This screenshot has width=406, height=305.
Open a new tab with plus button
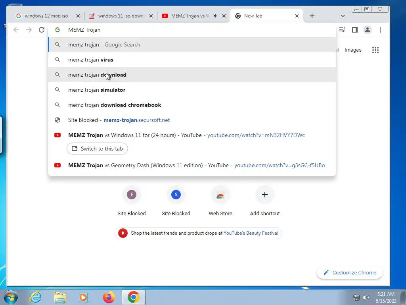click(x=312, y=16)
